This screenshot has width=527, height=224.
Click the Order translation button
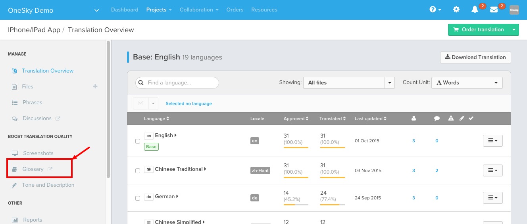(x=479, y=30)
